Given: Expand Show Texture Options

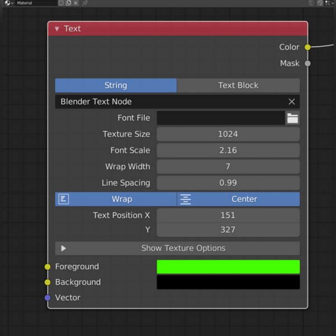Looking at the screenshot, I should [x=178, y=248].
